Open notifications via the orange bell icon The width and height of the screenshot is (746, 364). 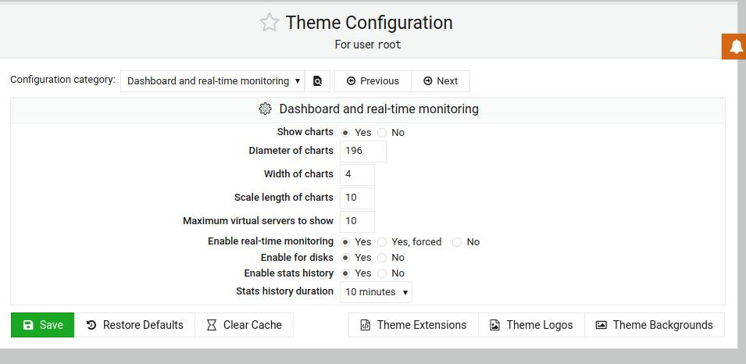pyautogui.click(x=734, y=47)
